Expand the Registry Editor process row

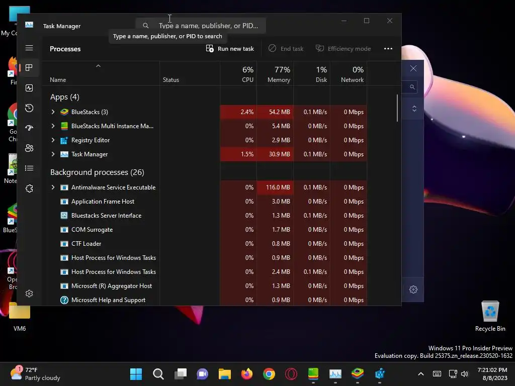(53, 140)
